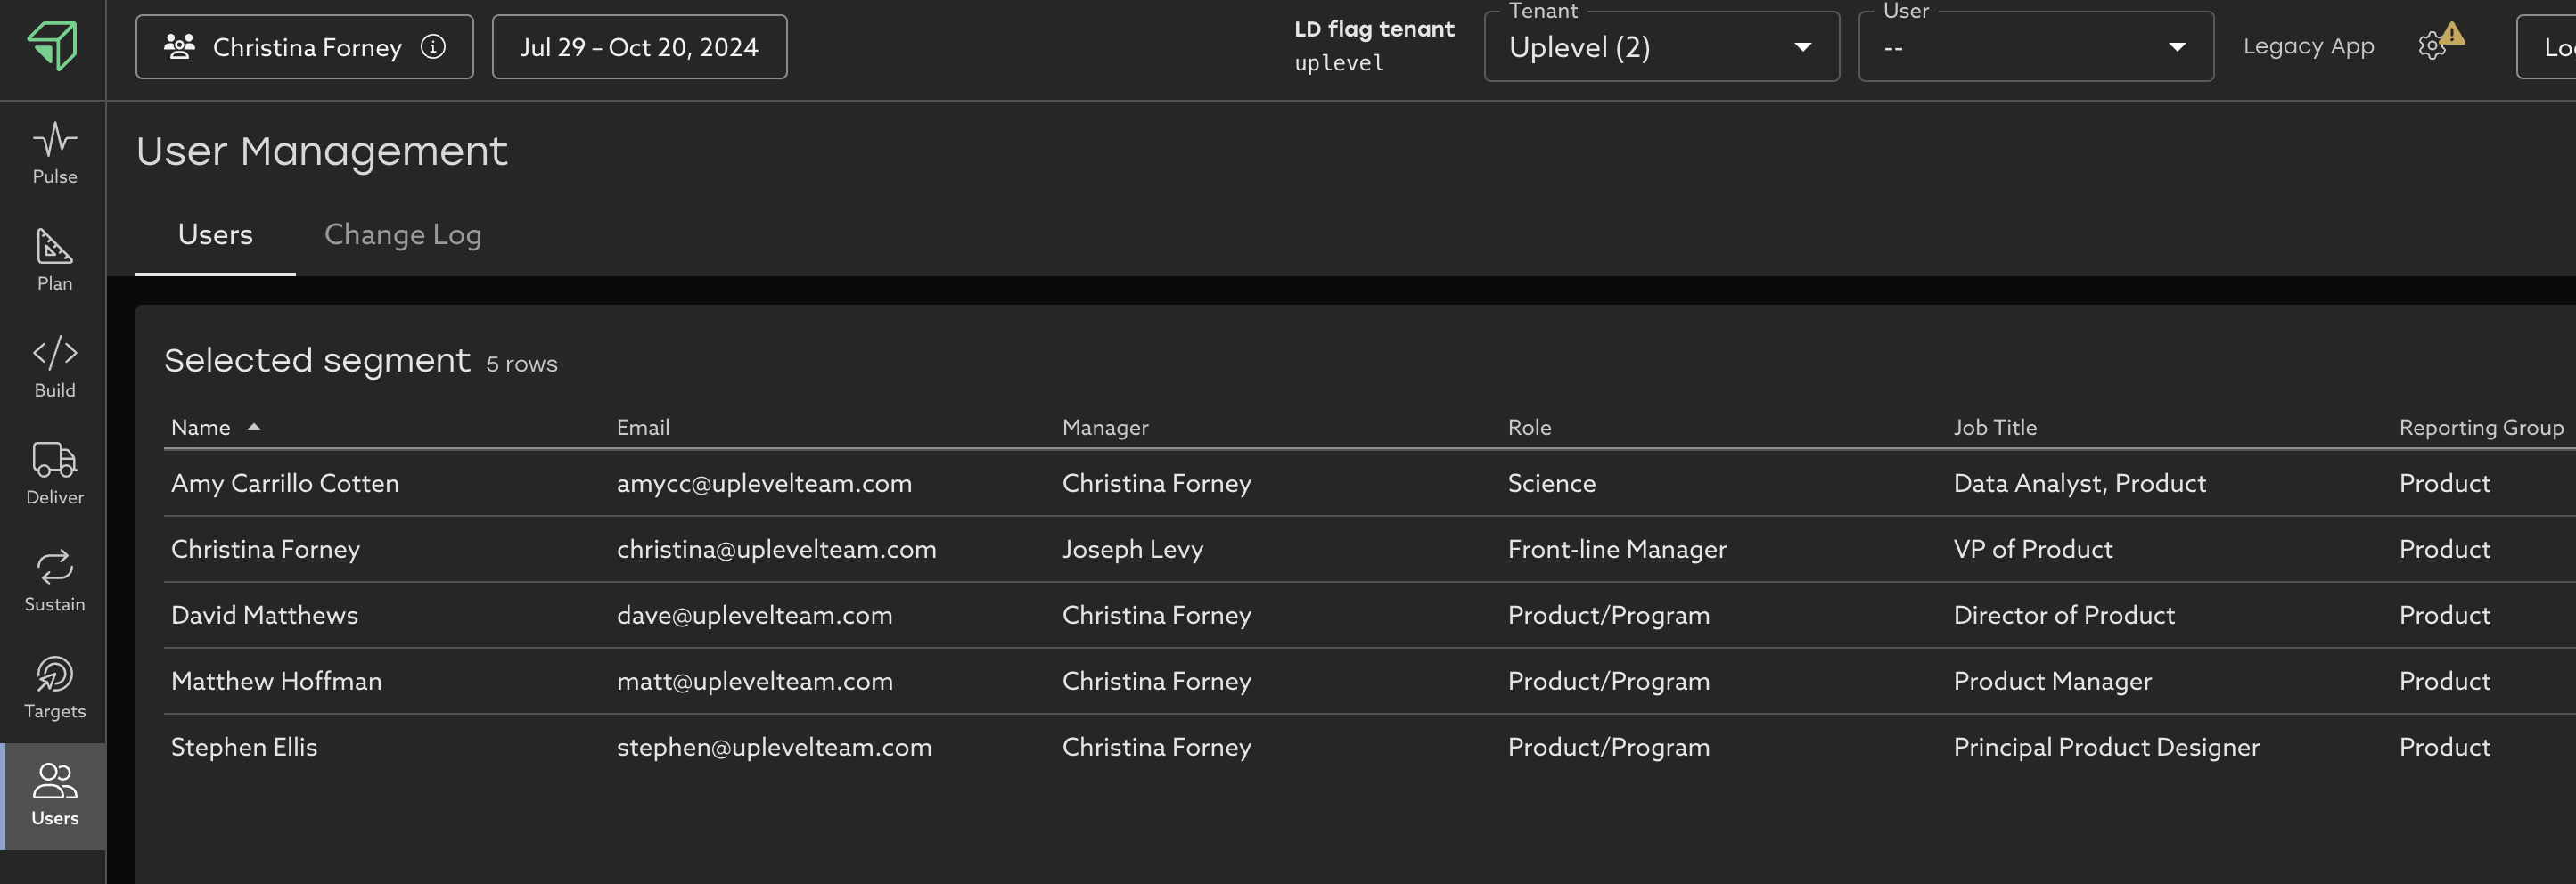The height and width of the screenshot is (884, 2576).
Task: Click the settings gear with warning badge
Action: [2433, 46]
